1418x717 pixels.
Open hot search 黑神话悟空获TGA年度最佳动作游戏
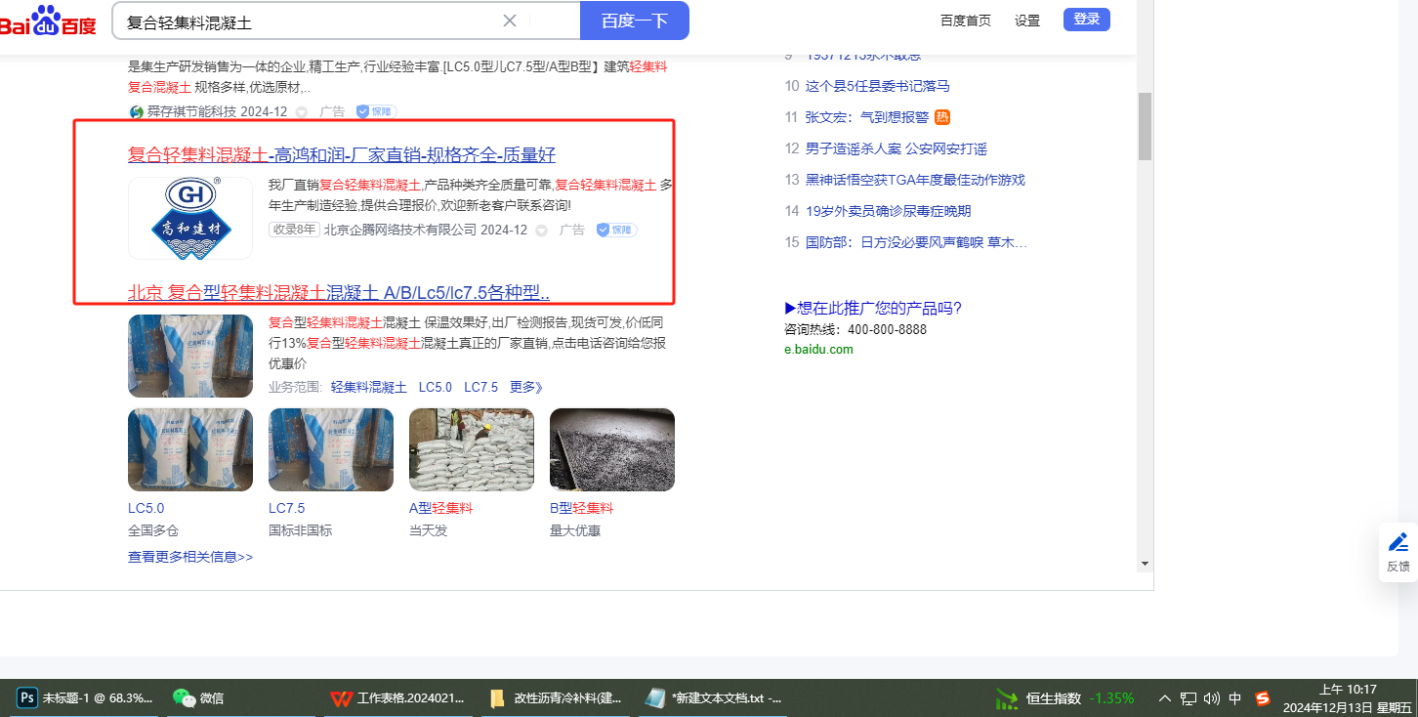[x=915, y=180]
